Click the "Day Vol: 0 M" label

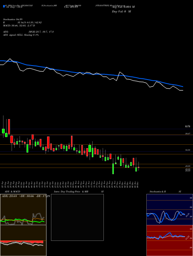tap(121, 12)
